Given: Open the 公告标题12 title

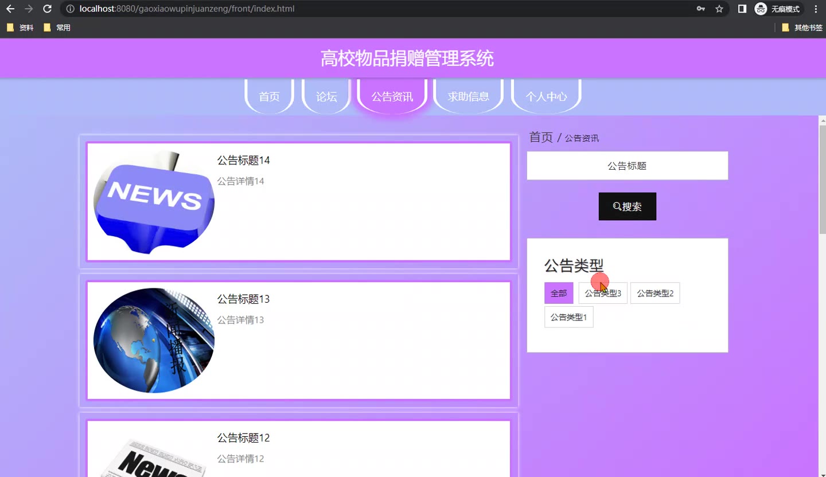Looking at the screenshot, I should [243, 438].
